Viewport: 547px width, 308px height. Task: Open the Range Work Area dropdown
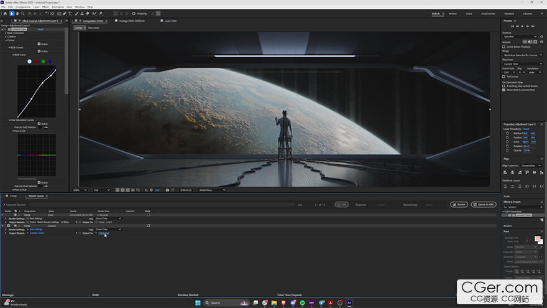pos(523,55)
